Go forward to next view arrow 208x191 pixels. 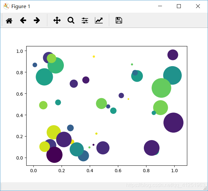point(37,20)
